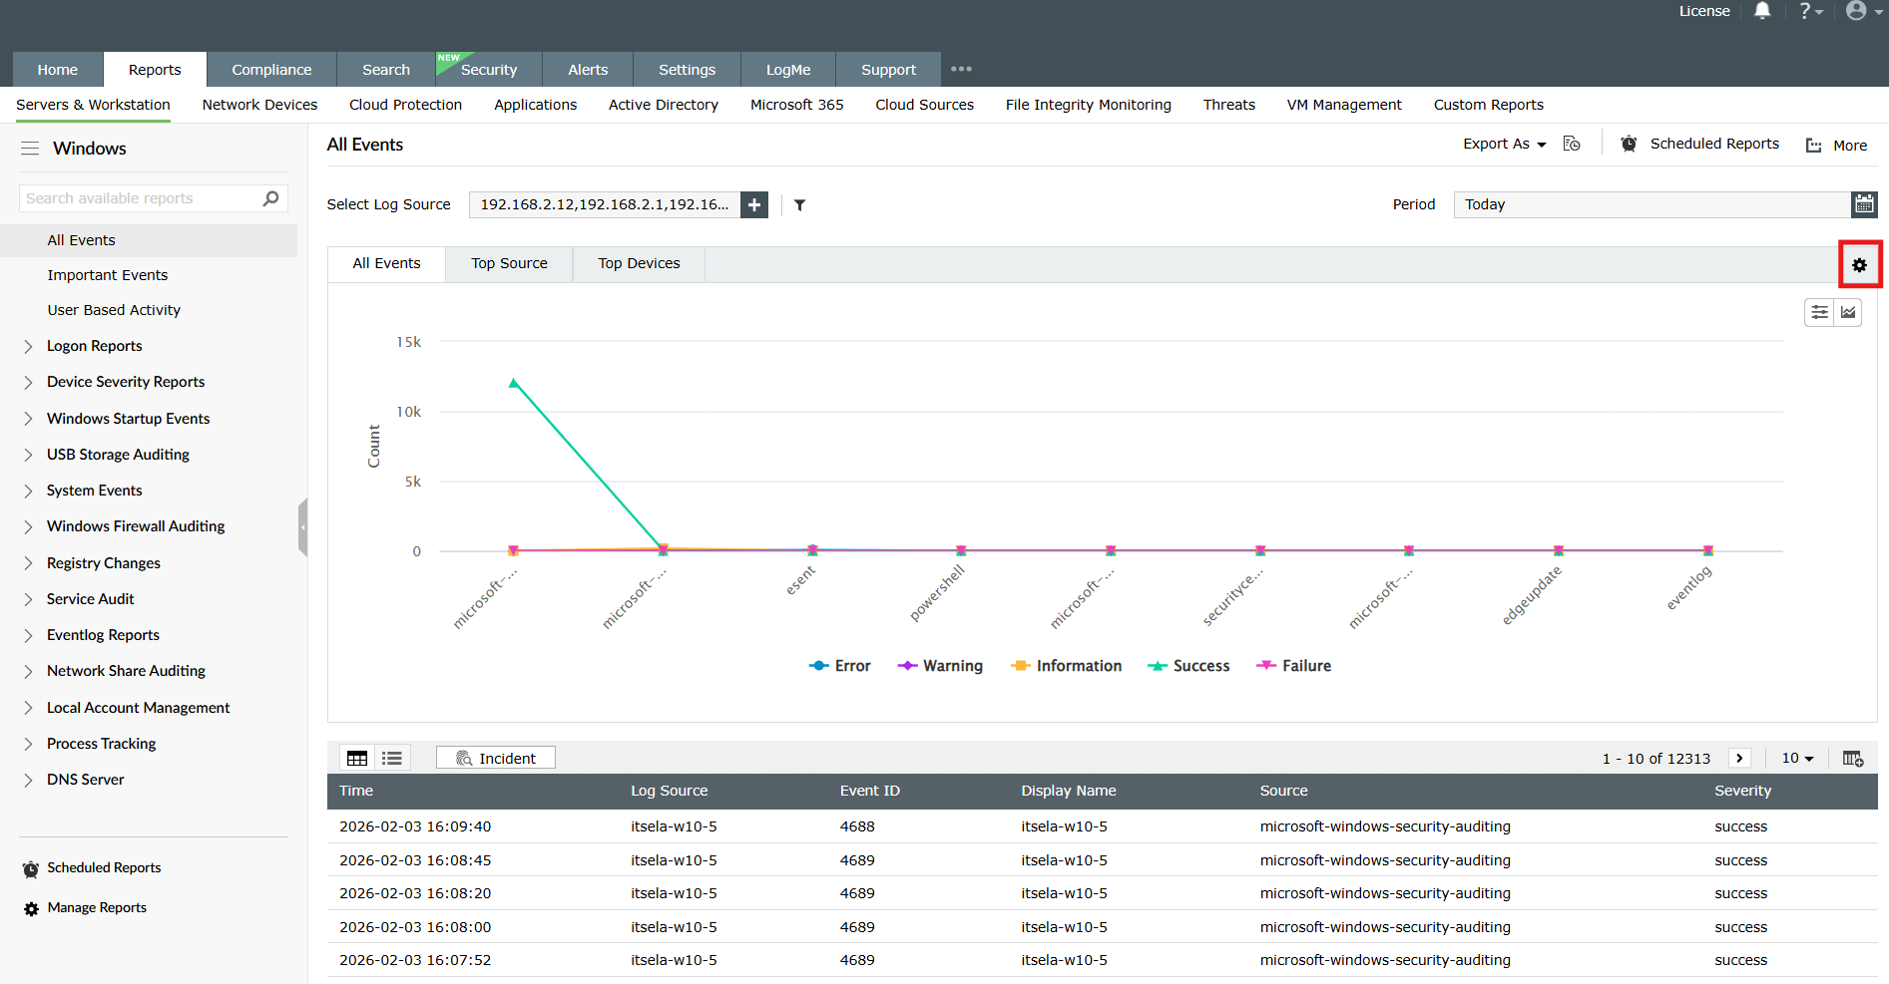This screenshot has width=1889, height=984.
Task: Open the Period calendar picker
Action: pyautogui.click(x=1864, y=204)
